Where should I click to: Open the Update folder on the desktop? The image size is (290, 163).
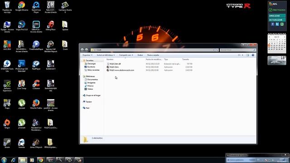pyautogui.click(x=65, y=25)
